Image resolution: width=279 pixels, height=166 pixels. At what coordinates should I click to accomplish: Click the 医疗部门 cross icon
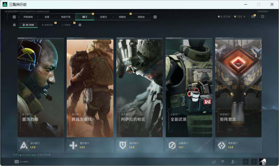tap(73, 145)
